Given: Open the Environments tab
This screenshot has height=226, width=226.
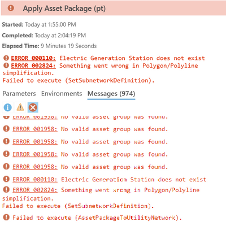Looking at the screenshot, I should coord(62,94).
